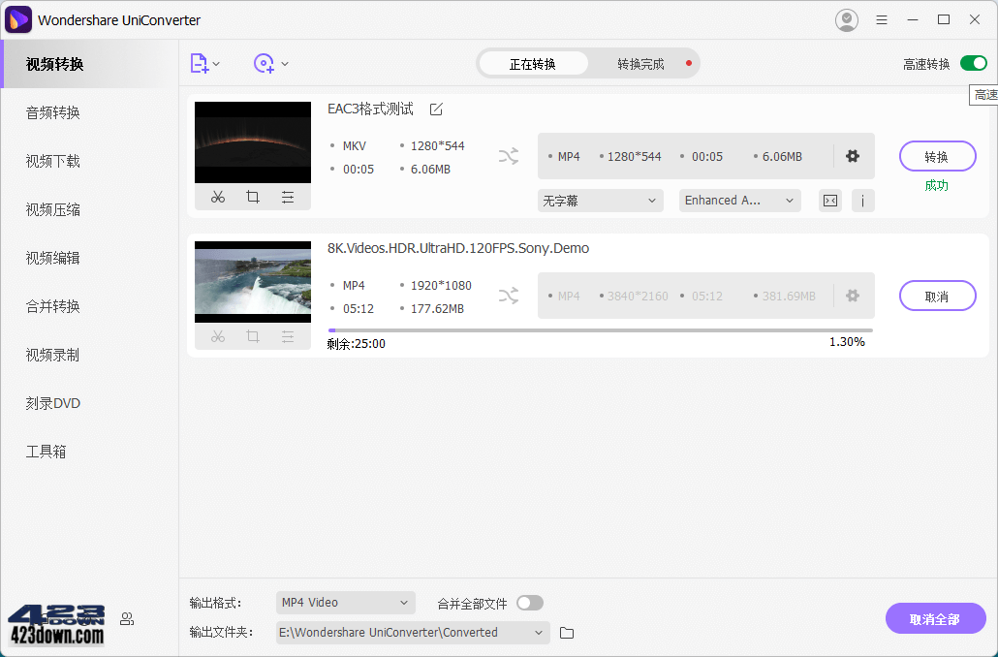This screenshot has width=998, height=657.
Task: Open the 无字幕 subtitle dropdown
Action: 600,201
